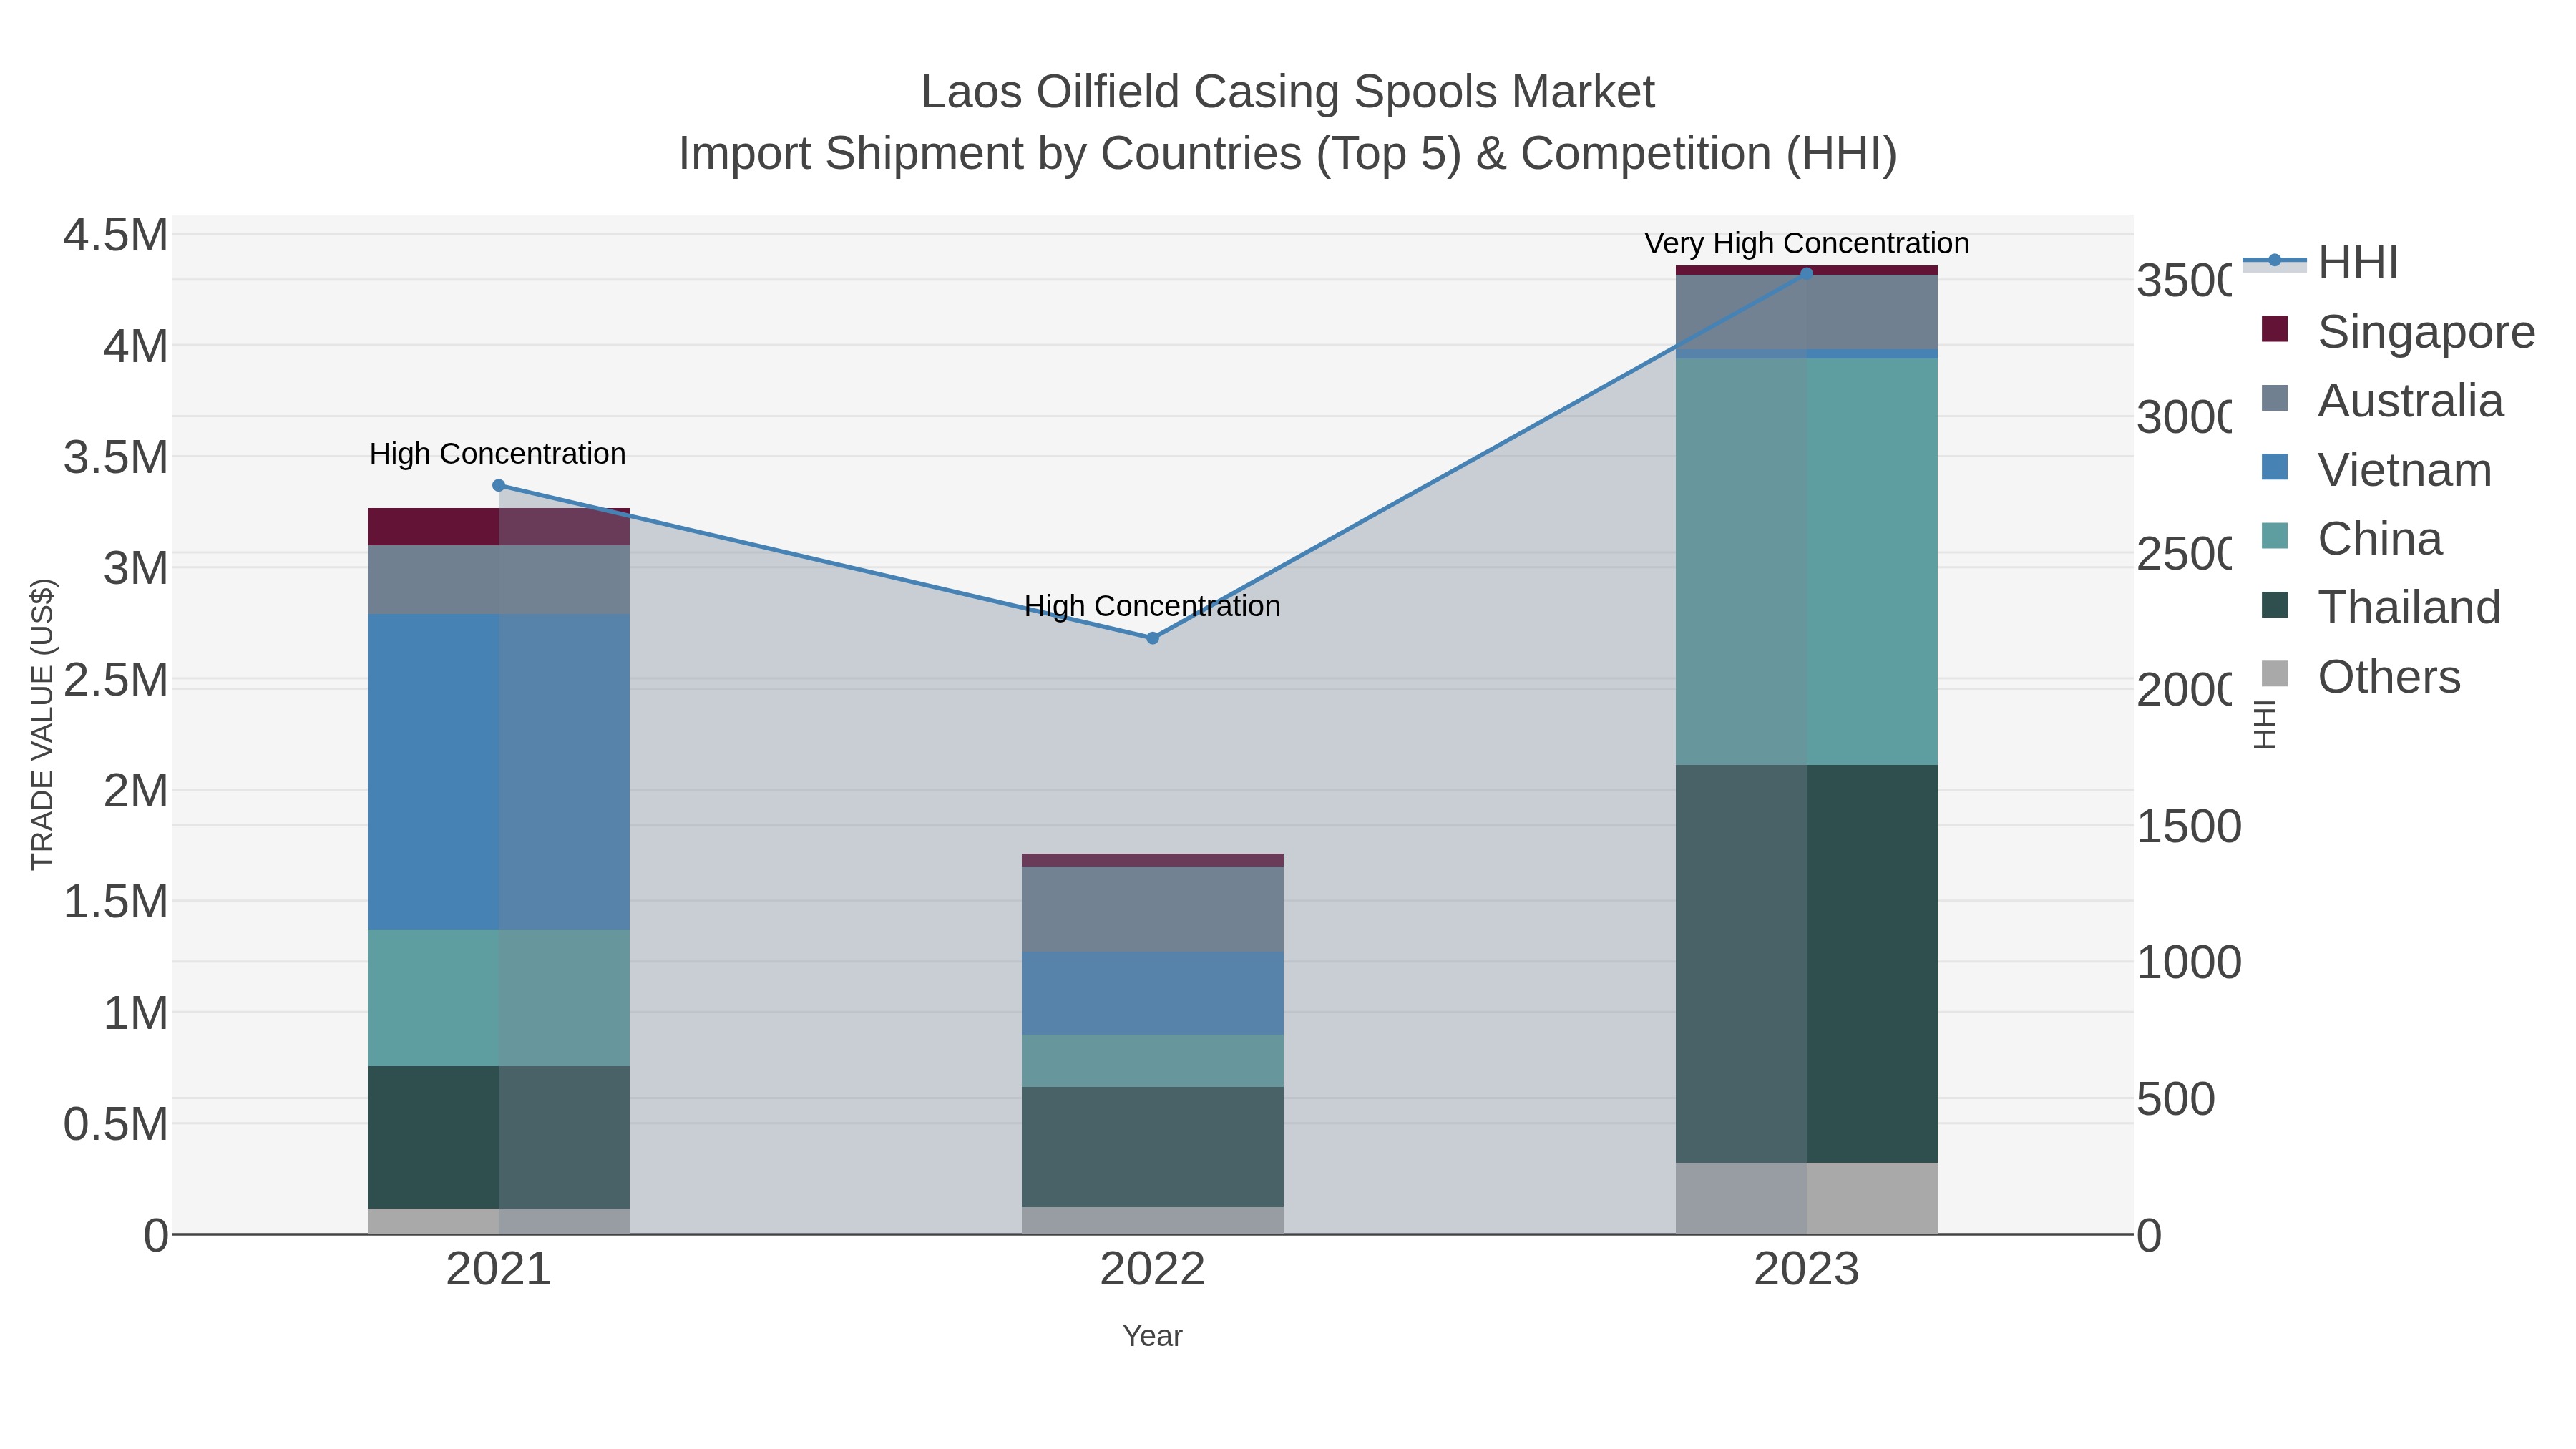Image resolution: width=2576 pixels, height=1449 pixels.
Task: Select the Vietnam segment of 2022 bar
Action: point(1152,993)
